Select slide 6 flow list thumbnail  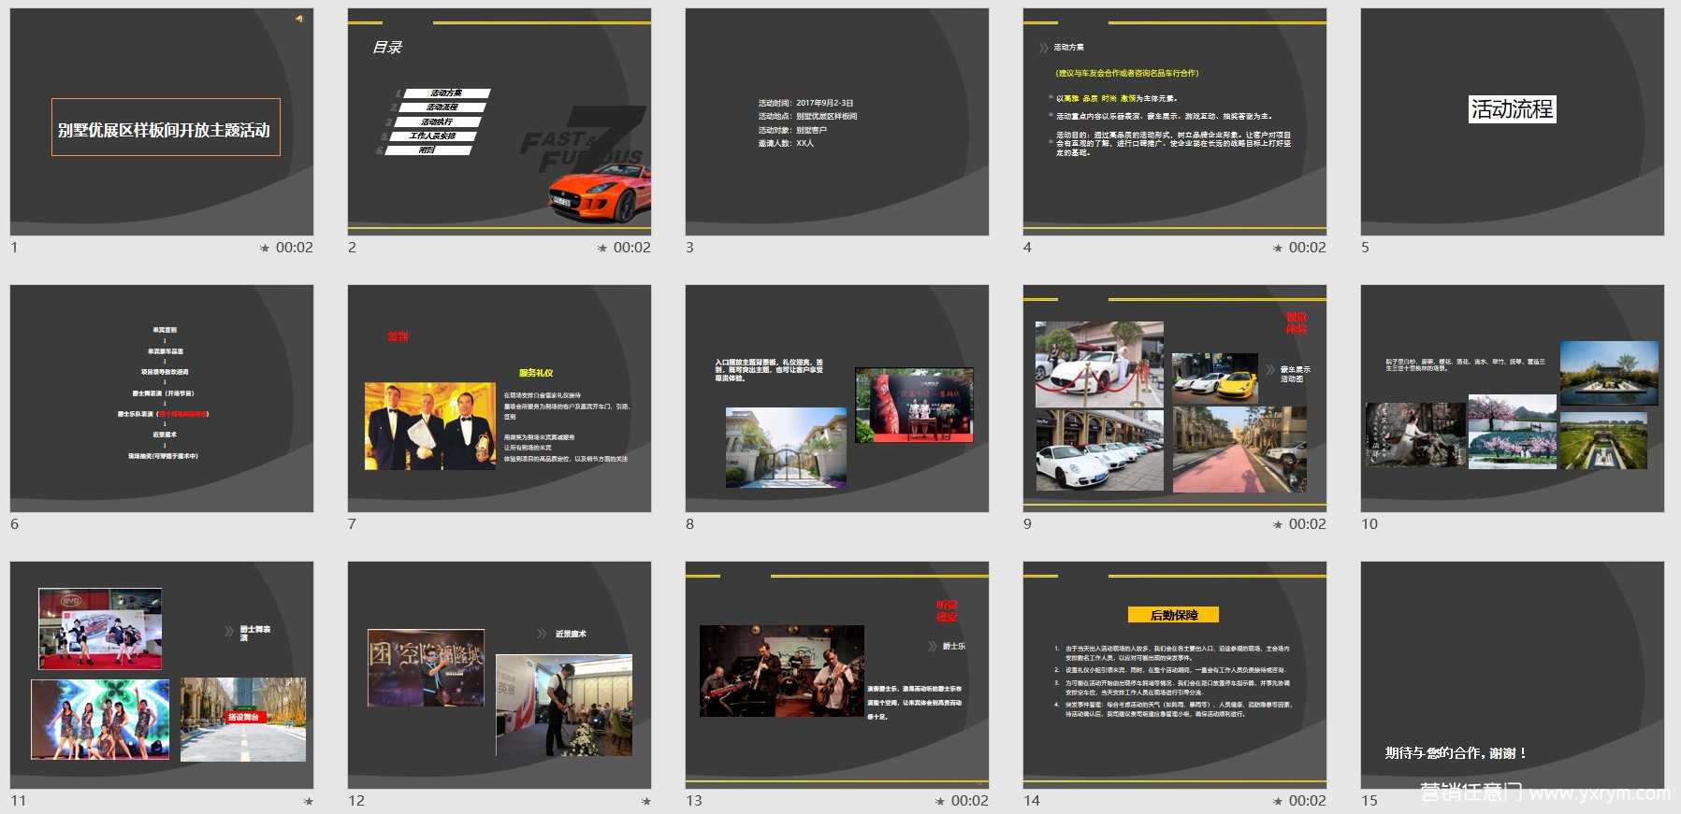tap(162, 398)
